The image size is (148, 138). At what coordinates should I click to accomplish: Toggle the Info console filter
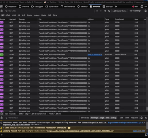click(x=107, y=118)
